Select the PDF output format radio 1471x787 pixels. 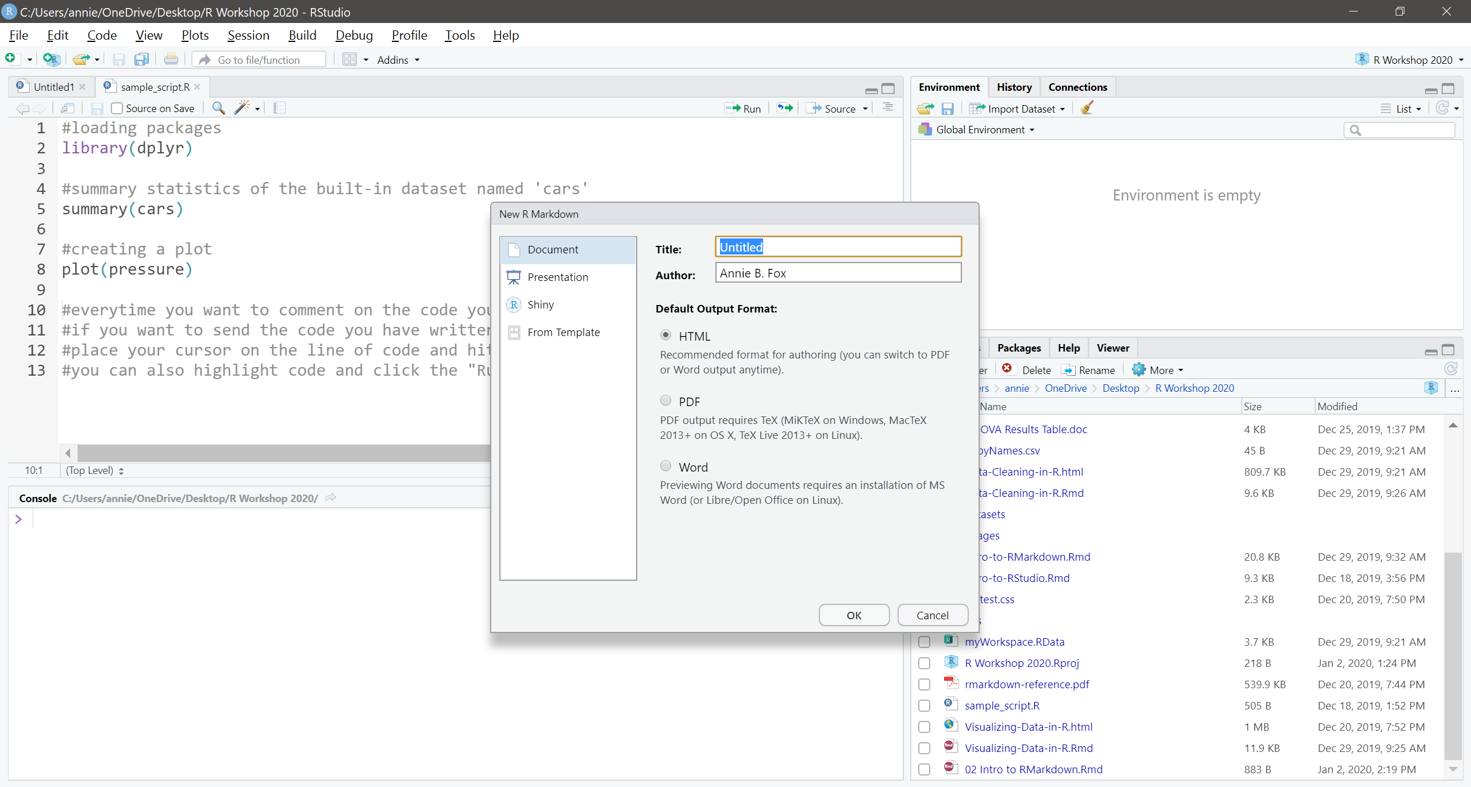click(665, 400)
